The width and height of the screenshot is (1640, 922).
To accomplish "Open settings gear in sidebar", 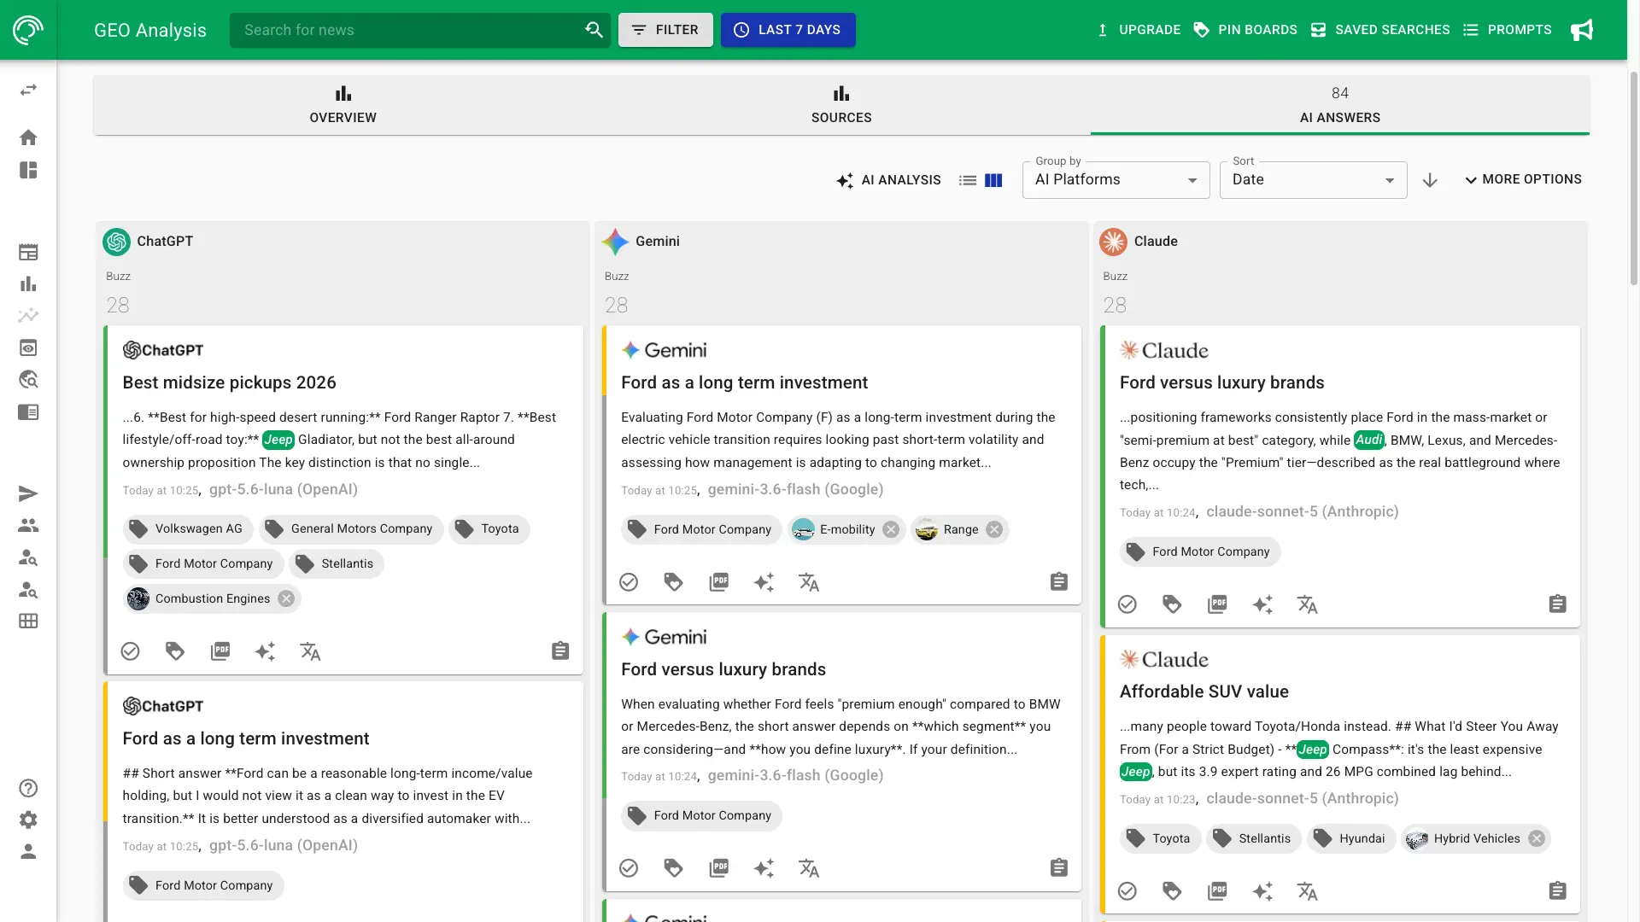I will (x=28, y=820).
